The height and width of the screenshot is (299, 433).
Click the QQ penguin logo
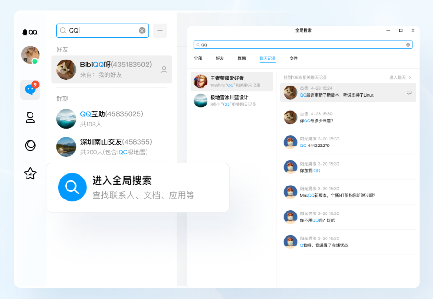pyautogui.click(x=30, y=32)
